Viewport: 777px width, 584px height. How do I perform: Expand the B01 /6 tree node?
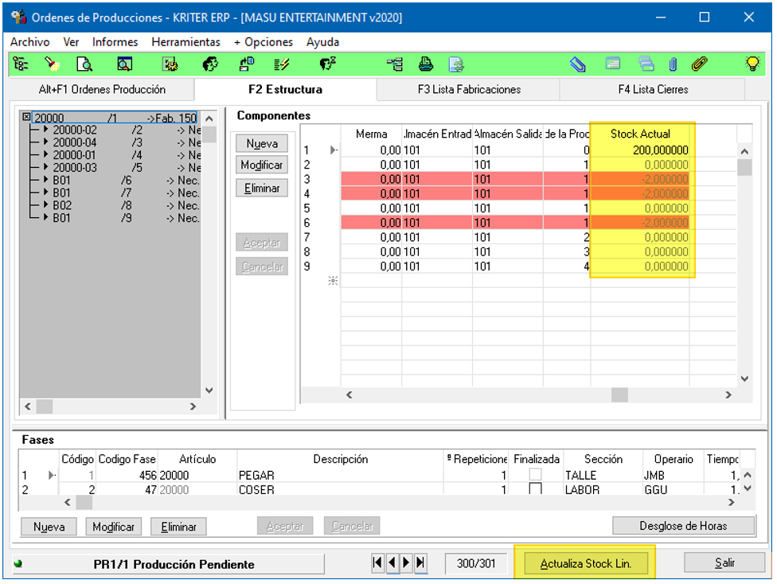(x=45, y=180)
